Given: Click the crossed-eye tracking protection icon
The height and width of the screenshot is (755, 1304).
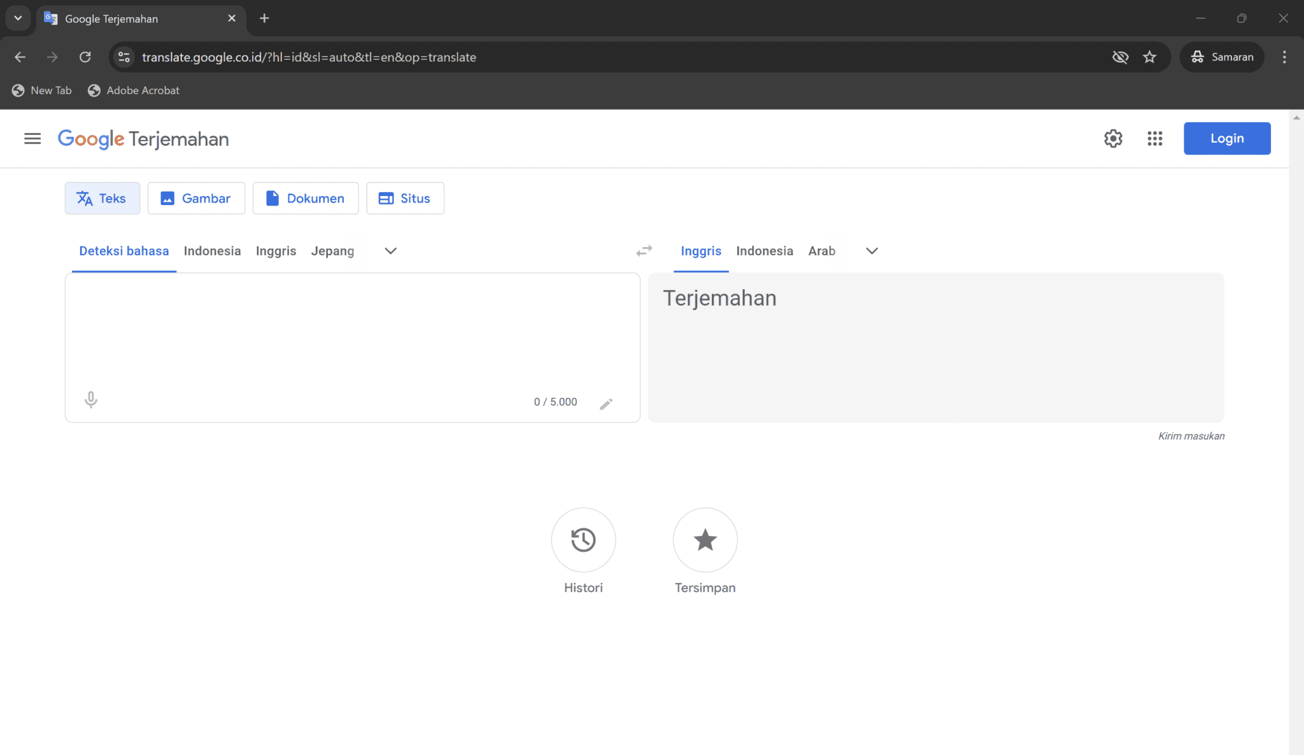Looking at the screenshot, I should [1120, 57].
